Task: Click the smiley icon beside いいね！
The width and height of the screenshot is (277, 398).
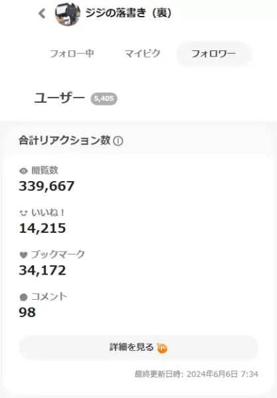Action: tap(23, 213)
